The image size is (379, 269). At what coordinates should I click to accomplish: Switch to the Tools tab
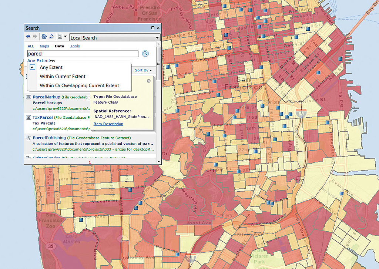tap(75, 46)
